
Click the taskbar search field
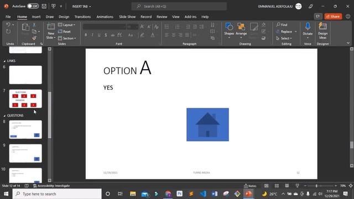pos(57,194)
